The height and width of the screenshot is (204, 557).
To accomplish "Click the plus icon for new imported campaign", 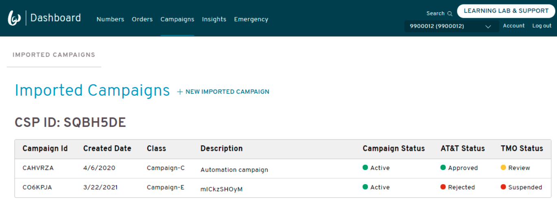I will (180, 92).
